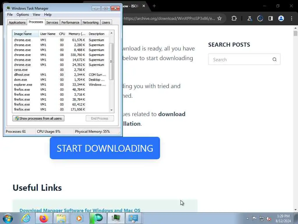This screenshot has height=224, width=298.
Task: Open the downloads circular icon in browser toolbar
Action: coord(260,18)
